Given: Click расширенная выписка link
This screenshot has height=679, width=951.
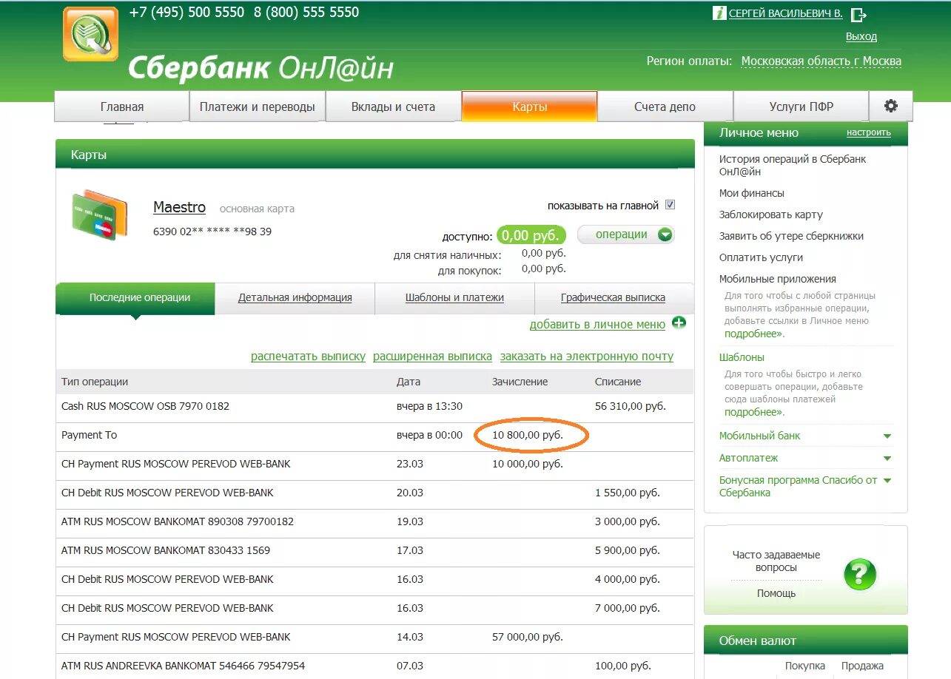Looking at the screenshot, I should (x=432, y=356).
